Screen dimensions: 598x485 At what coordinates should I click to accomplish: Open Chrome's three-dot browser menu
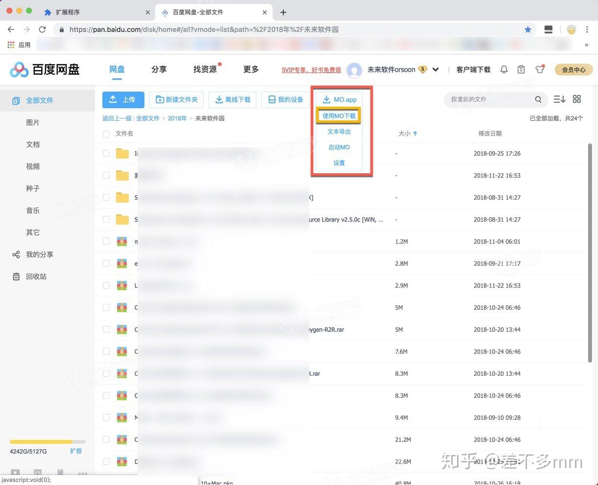tap(587, 29)
